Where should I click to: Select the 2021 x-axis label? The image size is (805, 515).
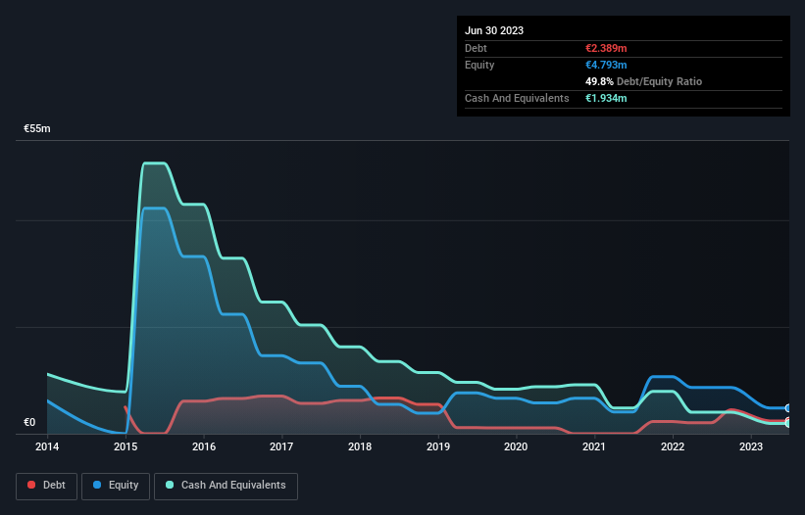594,446
